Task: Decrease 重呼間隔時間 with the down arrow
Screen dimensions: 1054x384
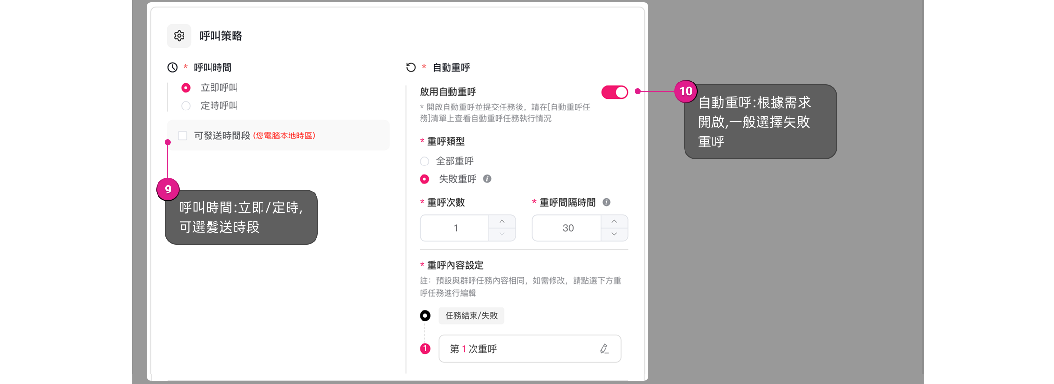Action: pos(614,234)
